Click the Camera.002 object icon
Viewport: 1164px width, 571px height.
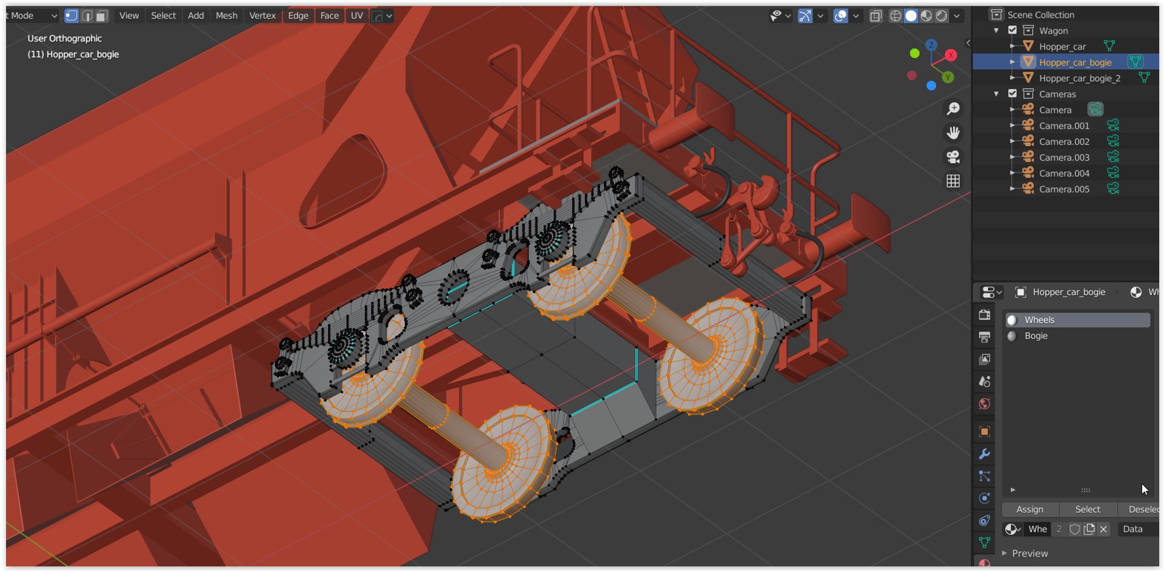pos(1028,141)
